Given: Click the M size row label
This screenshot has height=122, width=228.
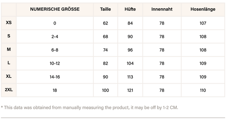Looking at the screenshot, I should 9,49.
